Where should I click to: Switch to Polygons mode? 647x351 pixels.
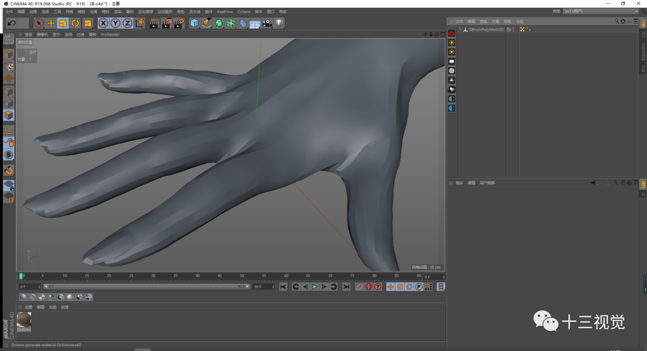point(8,115)
